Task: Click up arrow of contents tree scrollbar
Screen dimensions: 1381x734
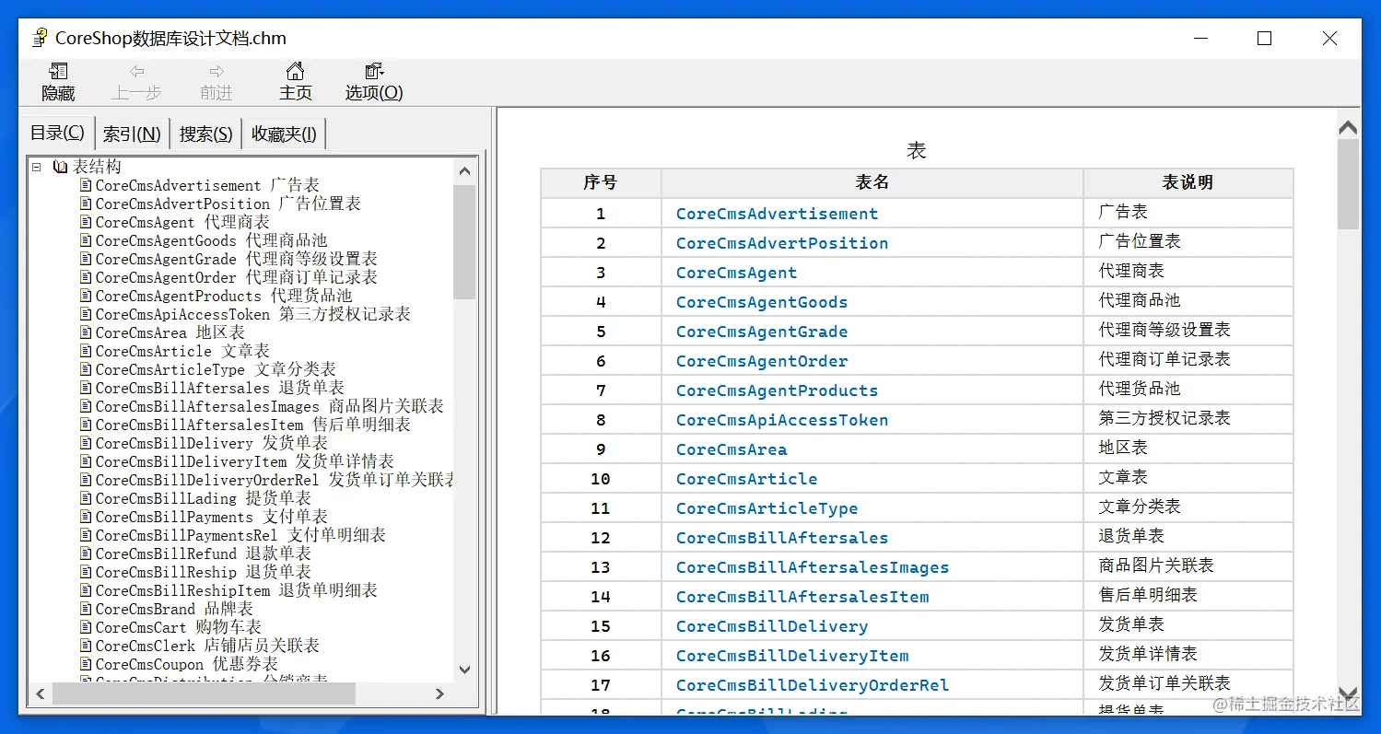Action: 464,170
